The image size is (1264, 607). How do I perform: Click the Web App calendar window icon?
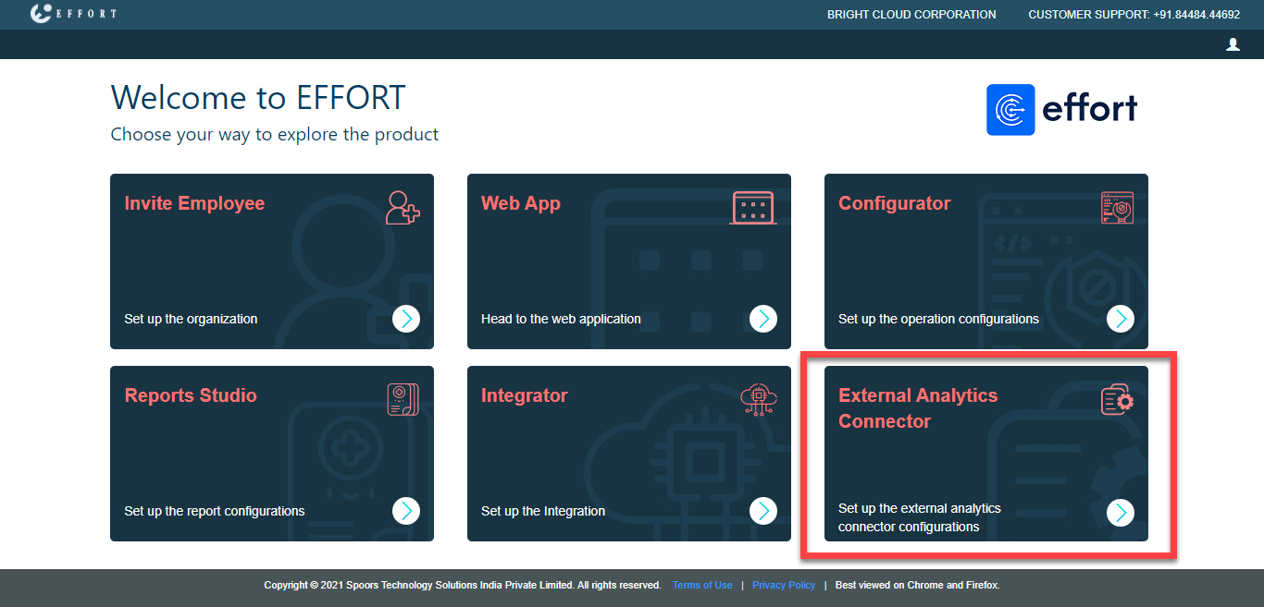tap(752, 208)
